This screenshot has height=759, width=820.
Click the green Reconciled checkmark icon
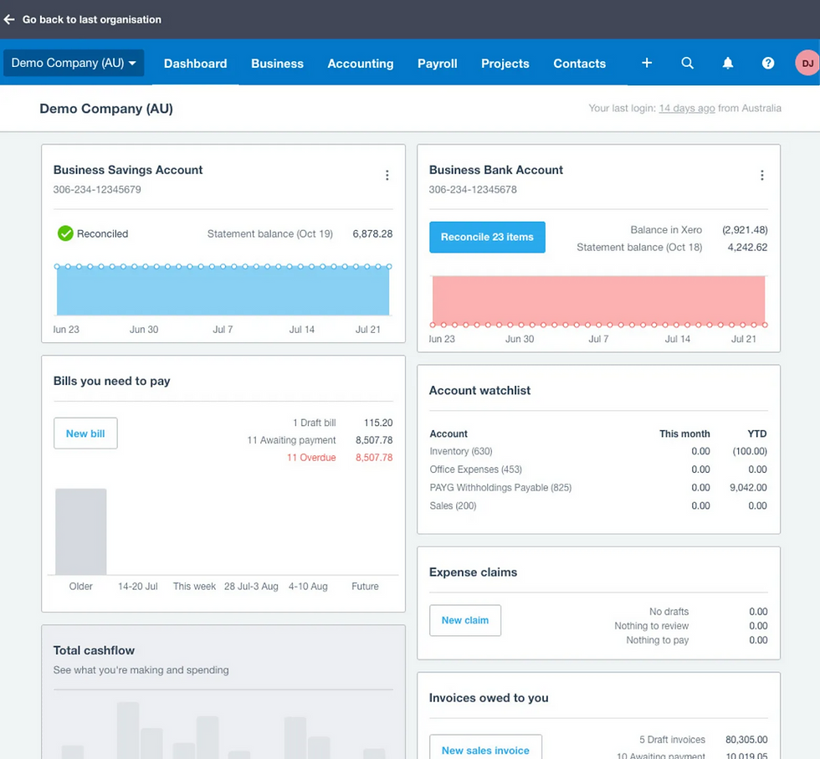click(x=65, y=233)
